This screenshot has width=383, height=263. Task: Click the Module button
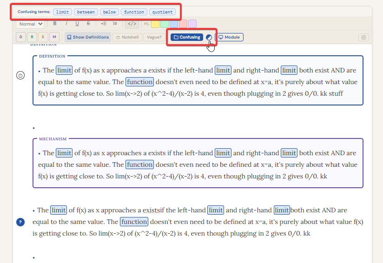pyautogui.click(x=229, y=37)
